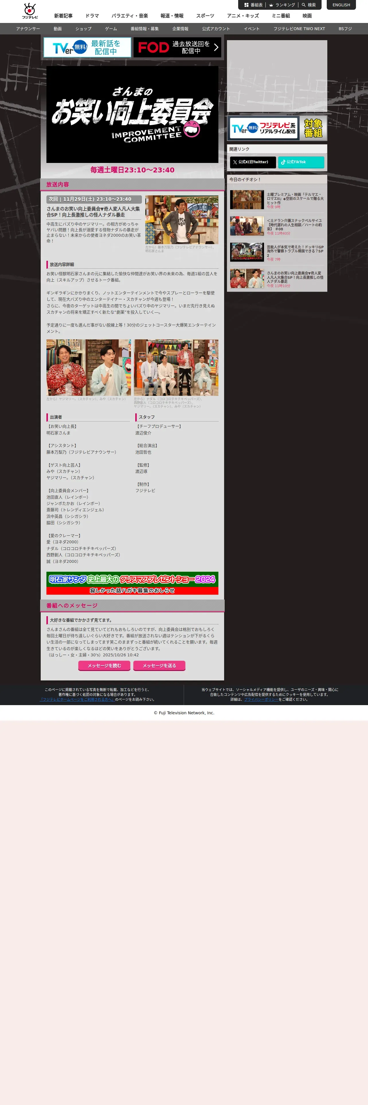This screenshot has width=368, height=1105.
Task: Open thumbnail for ドッキリGP SP2
Action: point(247,252)
